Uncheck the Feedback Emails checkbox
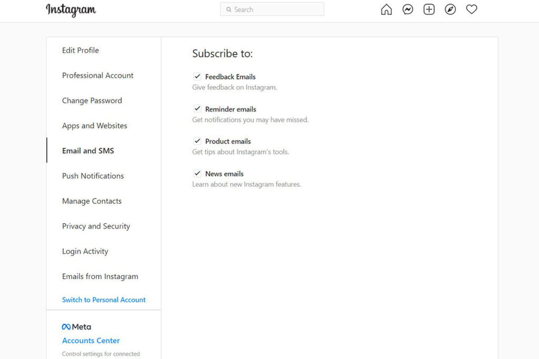The width and height of the screenshot is (539, 359). click(197, 76)
